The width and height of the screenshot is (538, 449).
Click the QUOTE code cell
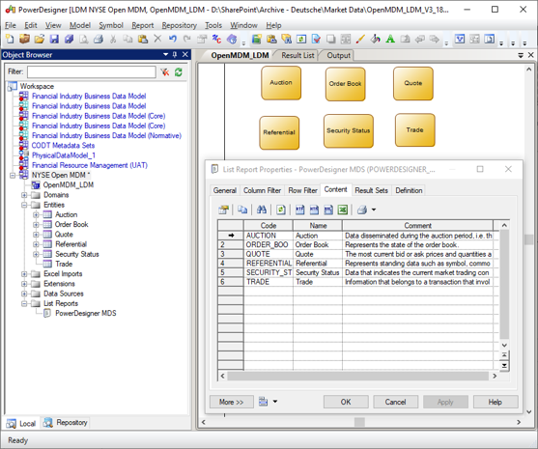tap(269, 254)
